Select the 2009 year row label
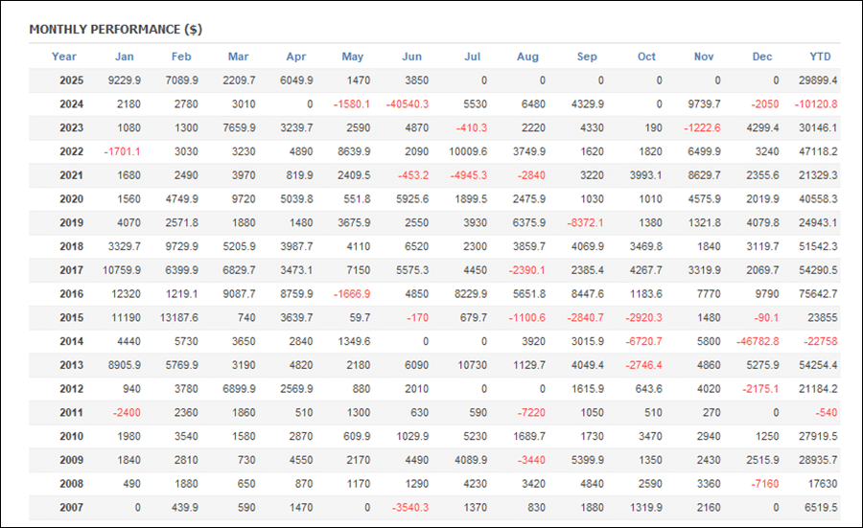Image resolution: width=863 pixels, height=528 pixels. pyautogui.click(x=72, y=460)
